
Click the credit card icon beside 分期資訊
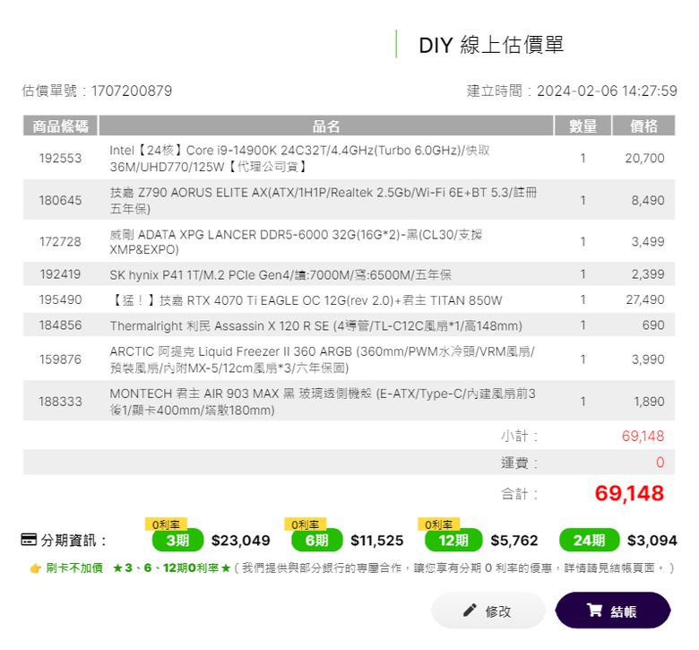[x=29, y=540]
